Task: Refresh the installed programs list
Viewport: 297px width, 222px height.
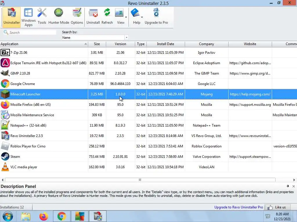Action: pos(107,16)
